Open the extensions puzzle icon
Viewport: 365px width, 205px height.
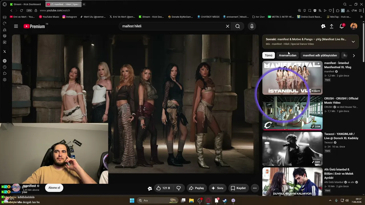click(x=338, y=11)
